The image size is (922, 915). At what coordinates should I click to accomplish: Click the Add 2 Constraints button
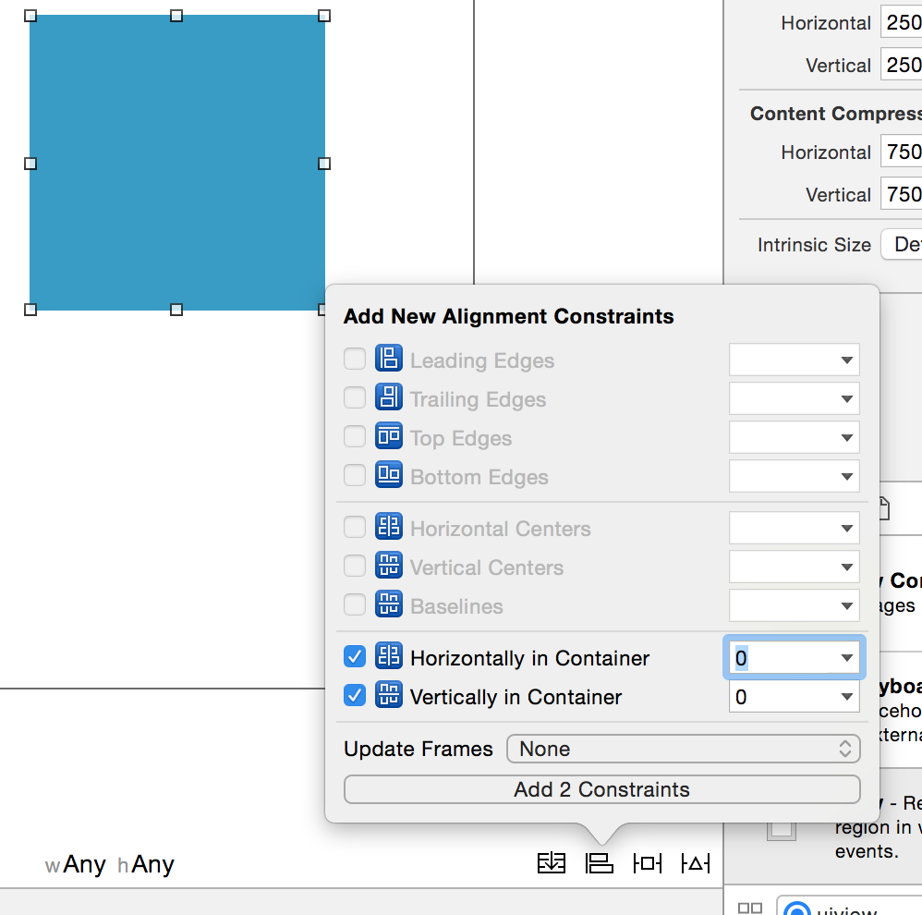click(602, 789)
